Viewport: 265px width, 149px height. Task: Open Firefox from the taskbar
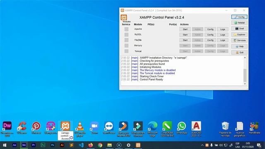pyautogui.click(x=91, y=145)
